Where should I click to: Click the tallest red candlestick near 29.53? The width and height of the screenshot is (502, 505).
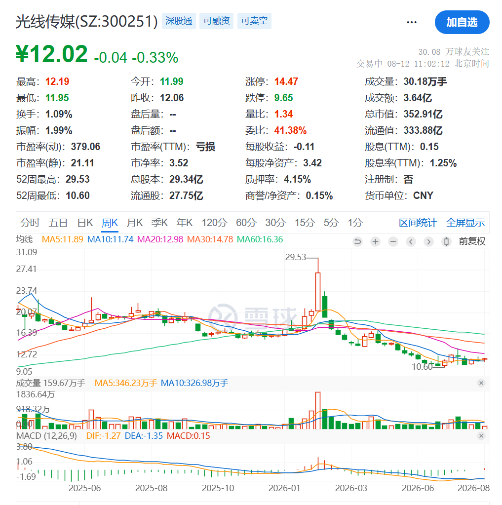pos(318,292)
